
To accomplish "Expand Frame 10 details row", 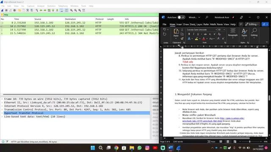I will [x=2, y=99].
